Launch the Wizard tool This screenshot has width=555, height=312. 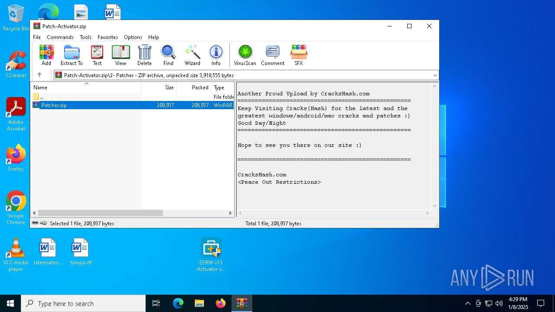click(192, 55)
